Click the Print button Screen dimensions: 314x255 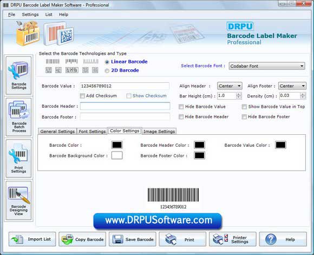[182, 239]
